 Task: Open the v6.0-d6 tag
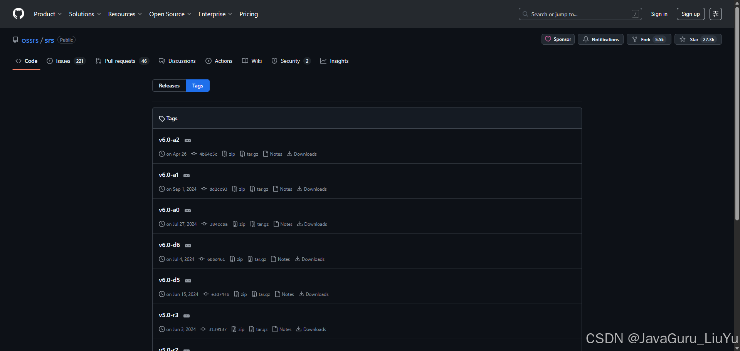point(170,245)
